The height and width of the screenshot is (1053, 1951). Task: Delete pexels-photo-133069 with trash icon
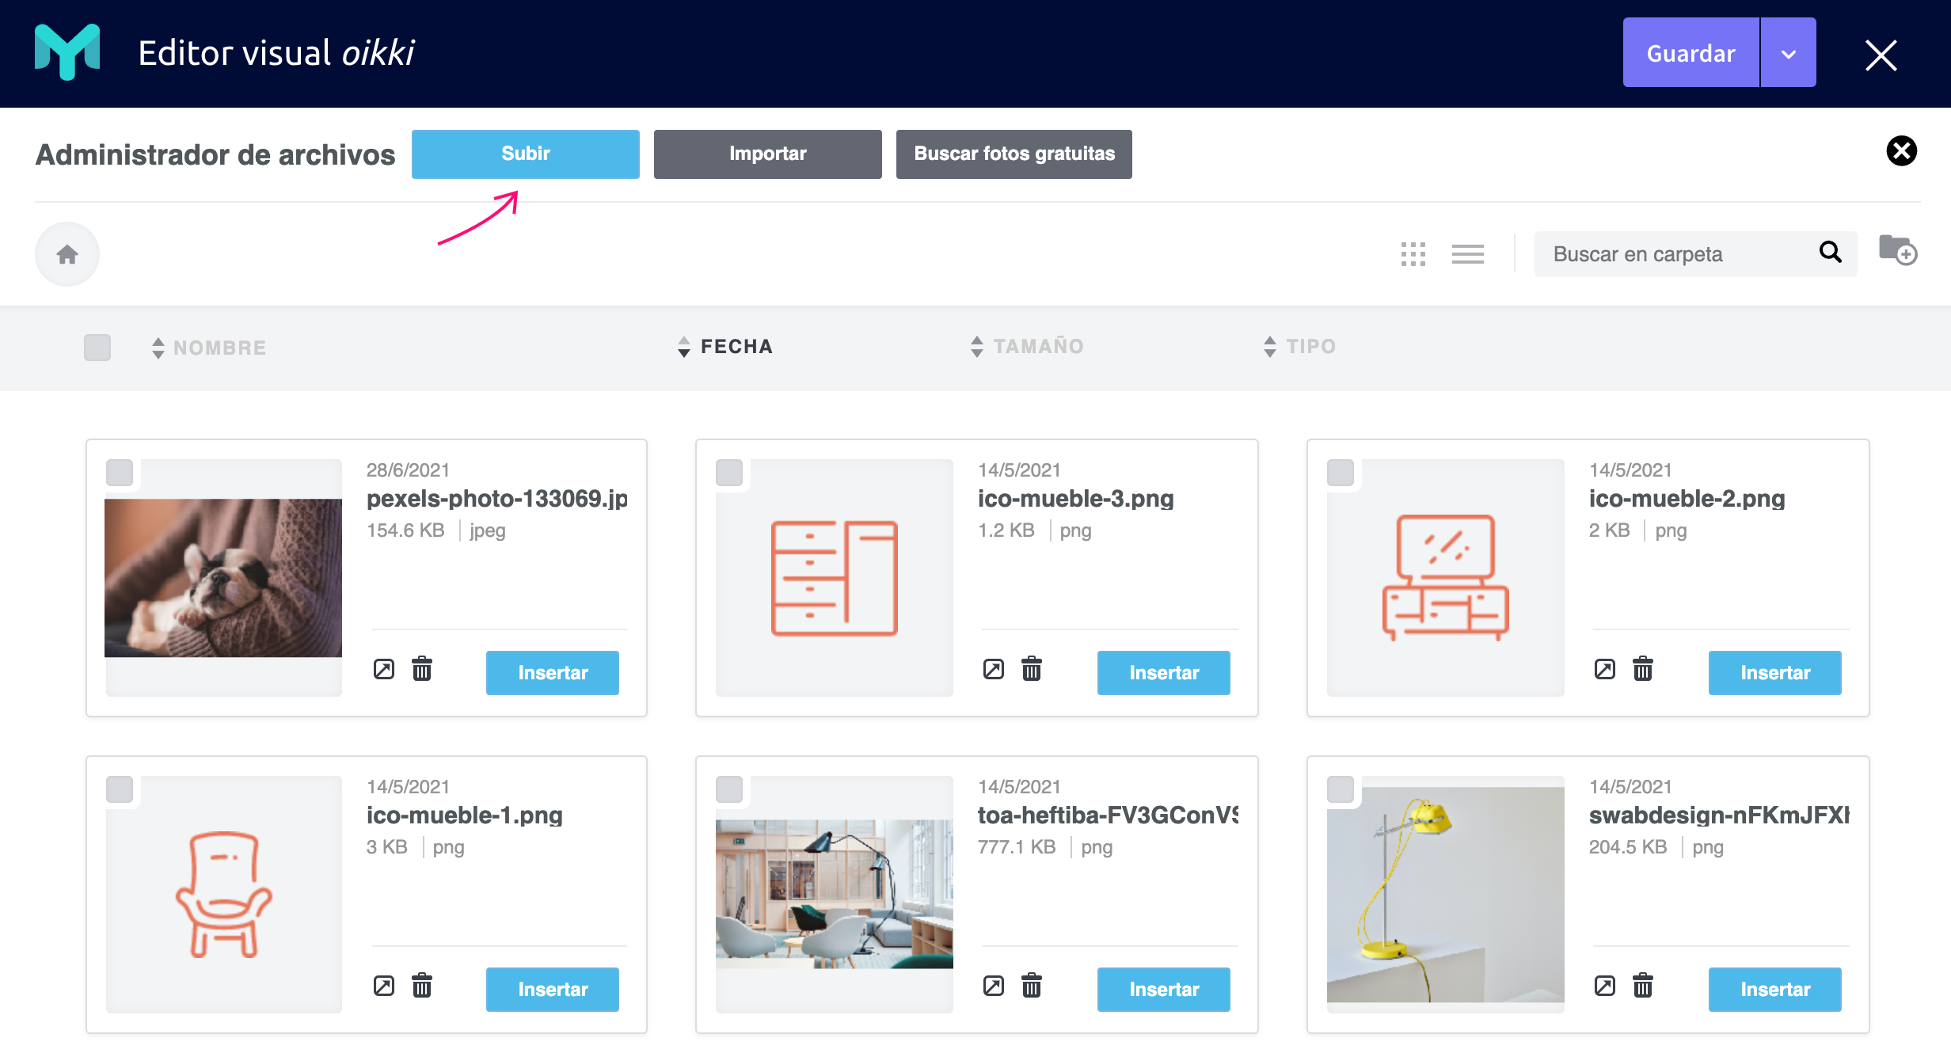click(x=422, y=669)
